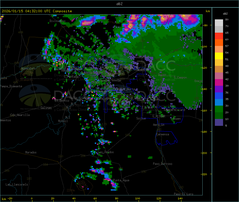Click the dBZ heading above the legend
Screen dimensions: 239x202
tap(225, 14)
